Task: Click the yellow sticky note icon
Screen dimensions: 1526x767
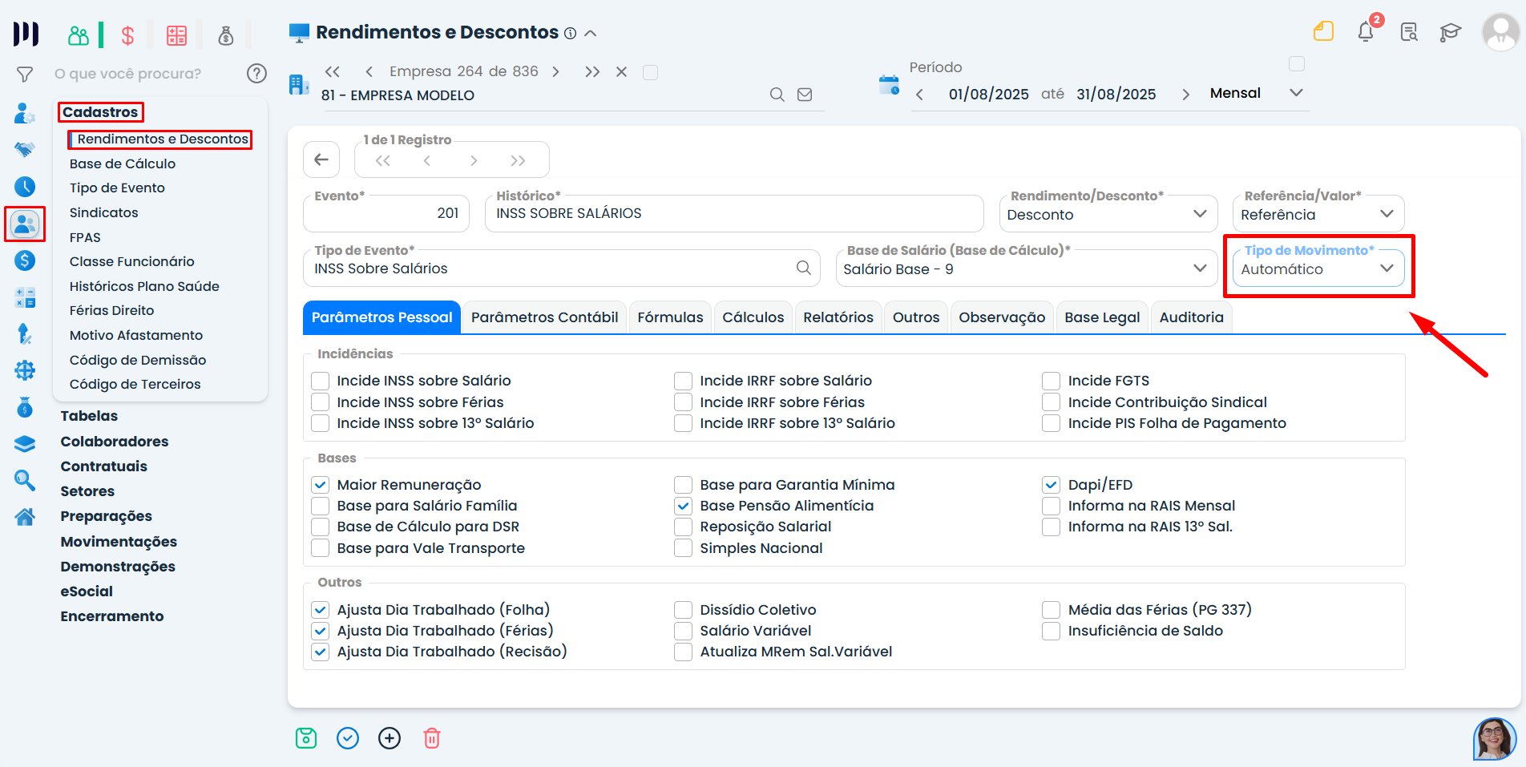Action: click(x=1323, y=32)
